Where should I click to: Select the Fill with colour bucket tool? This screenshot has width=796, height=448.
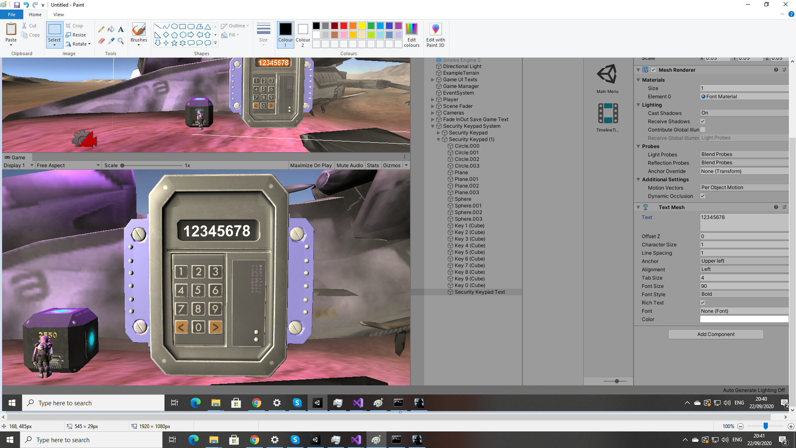pyautogui.click(x=111, y=29)
